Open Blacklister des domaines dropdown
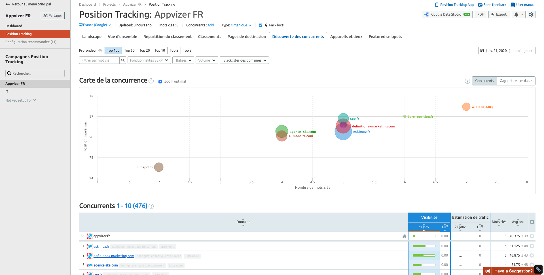Viewport: 544px width, 275px height. (x=244, y=60)
